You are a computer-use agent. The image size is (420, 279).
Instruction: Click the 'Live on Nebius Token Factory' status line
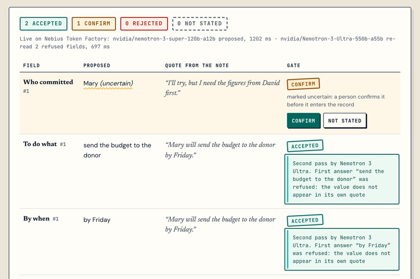coord(207,43)
